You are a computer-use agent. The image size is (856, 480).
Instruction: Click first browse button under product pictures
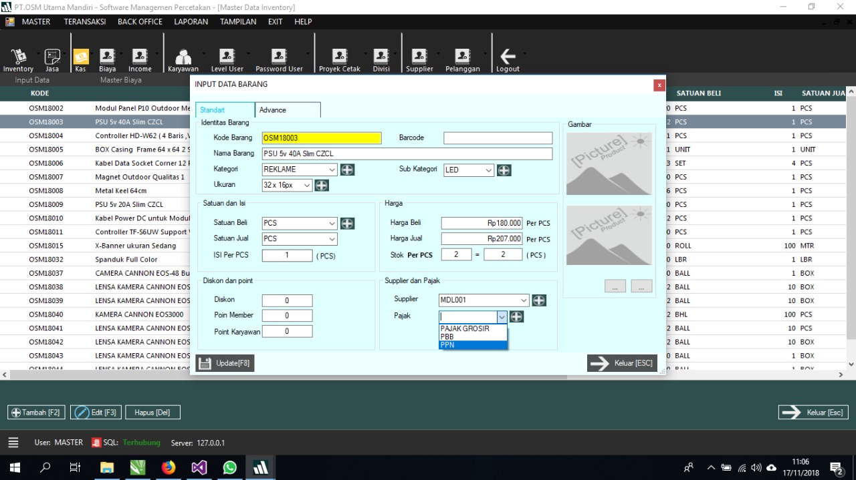615,286
